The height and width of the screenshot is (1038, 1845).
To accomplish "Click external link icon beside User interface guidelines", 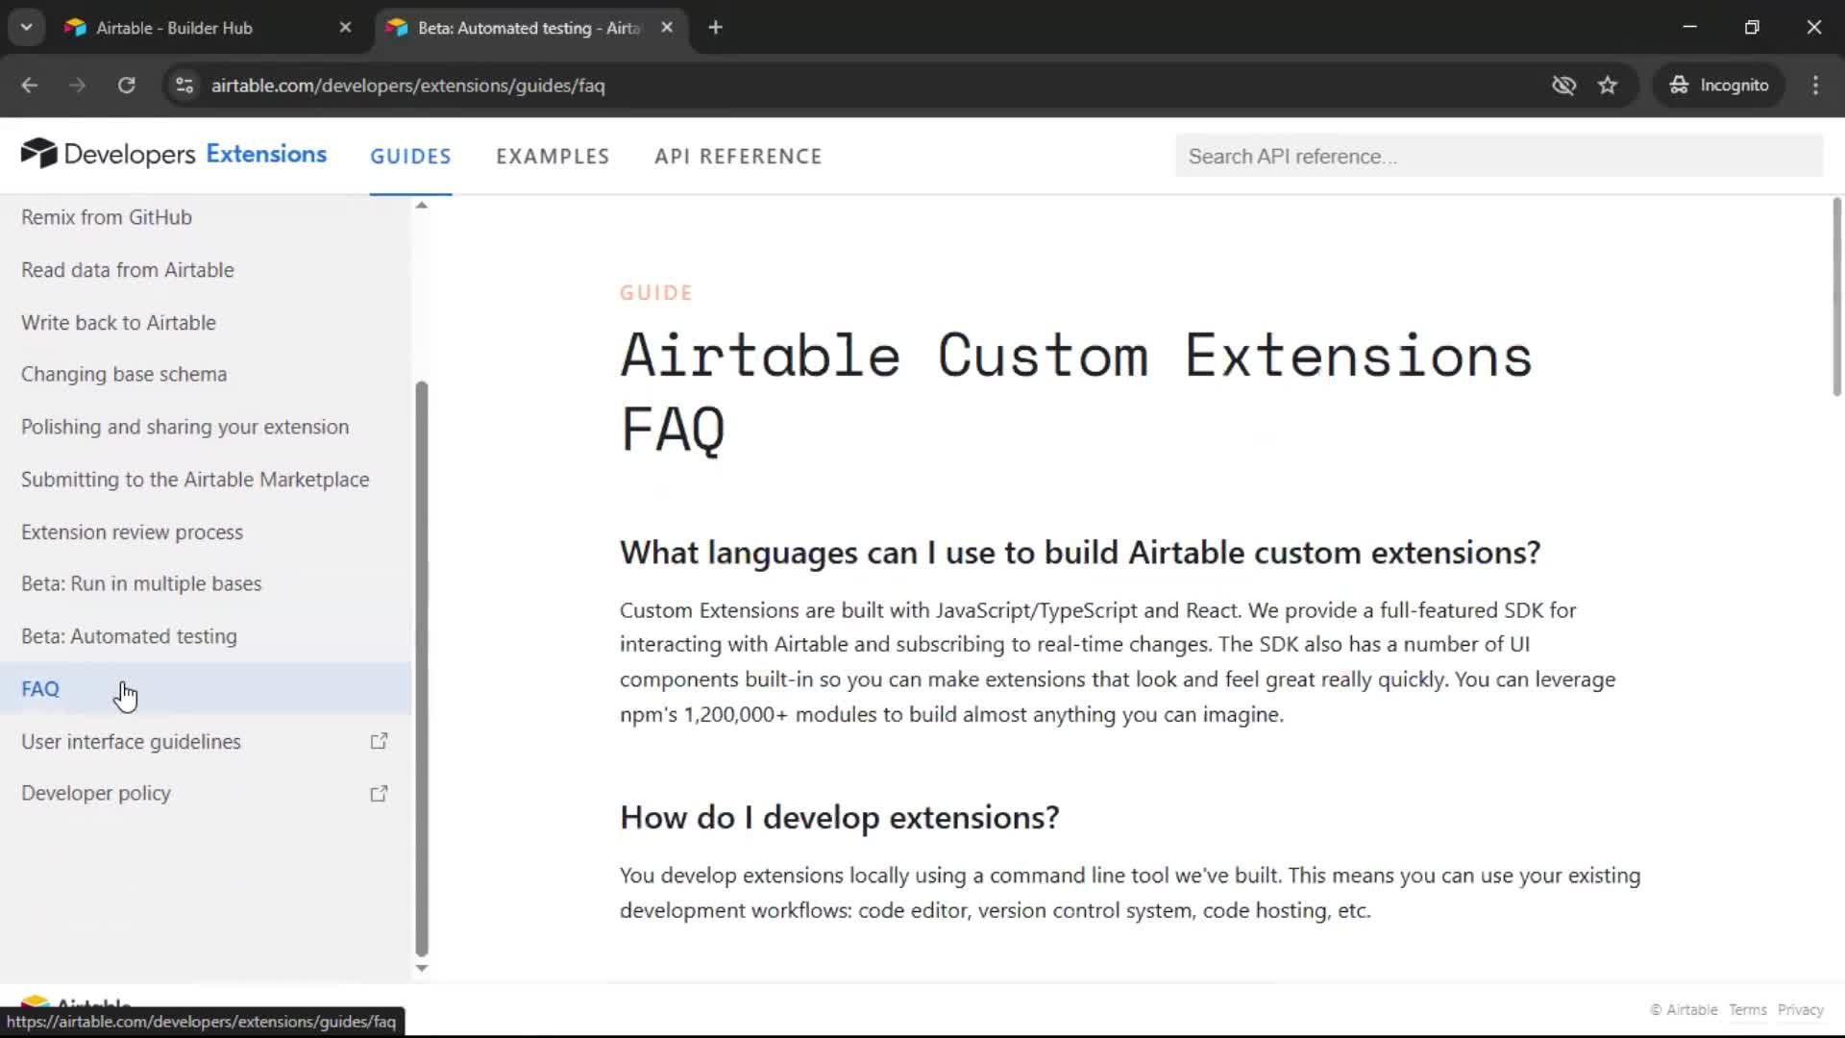I will 379,741.
